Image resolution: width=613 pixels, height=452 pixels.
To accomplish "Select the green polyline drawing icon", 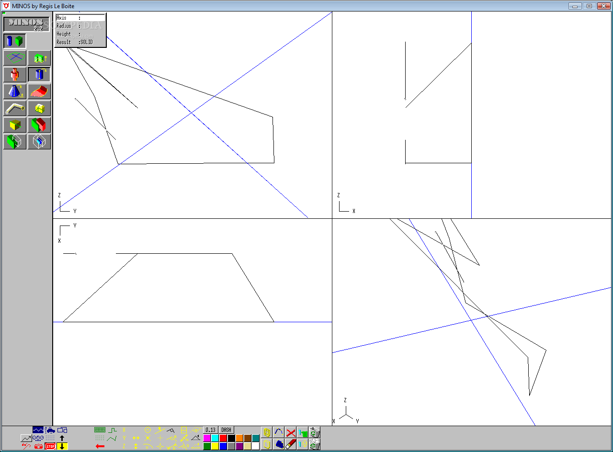I will [x=112, y=438].
